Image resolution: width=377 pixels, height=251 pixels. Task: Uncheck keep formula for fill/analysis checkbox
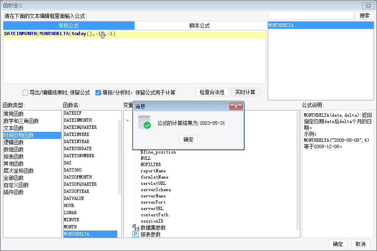(x=98, y=92)
